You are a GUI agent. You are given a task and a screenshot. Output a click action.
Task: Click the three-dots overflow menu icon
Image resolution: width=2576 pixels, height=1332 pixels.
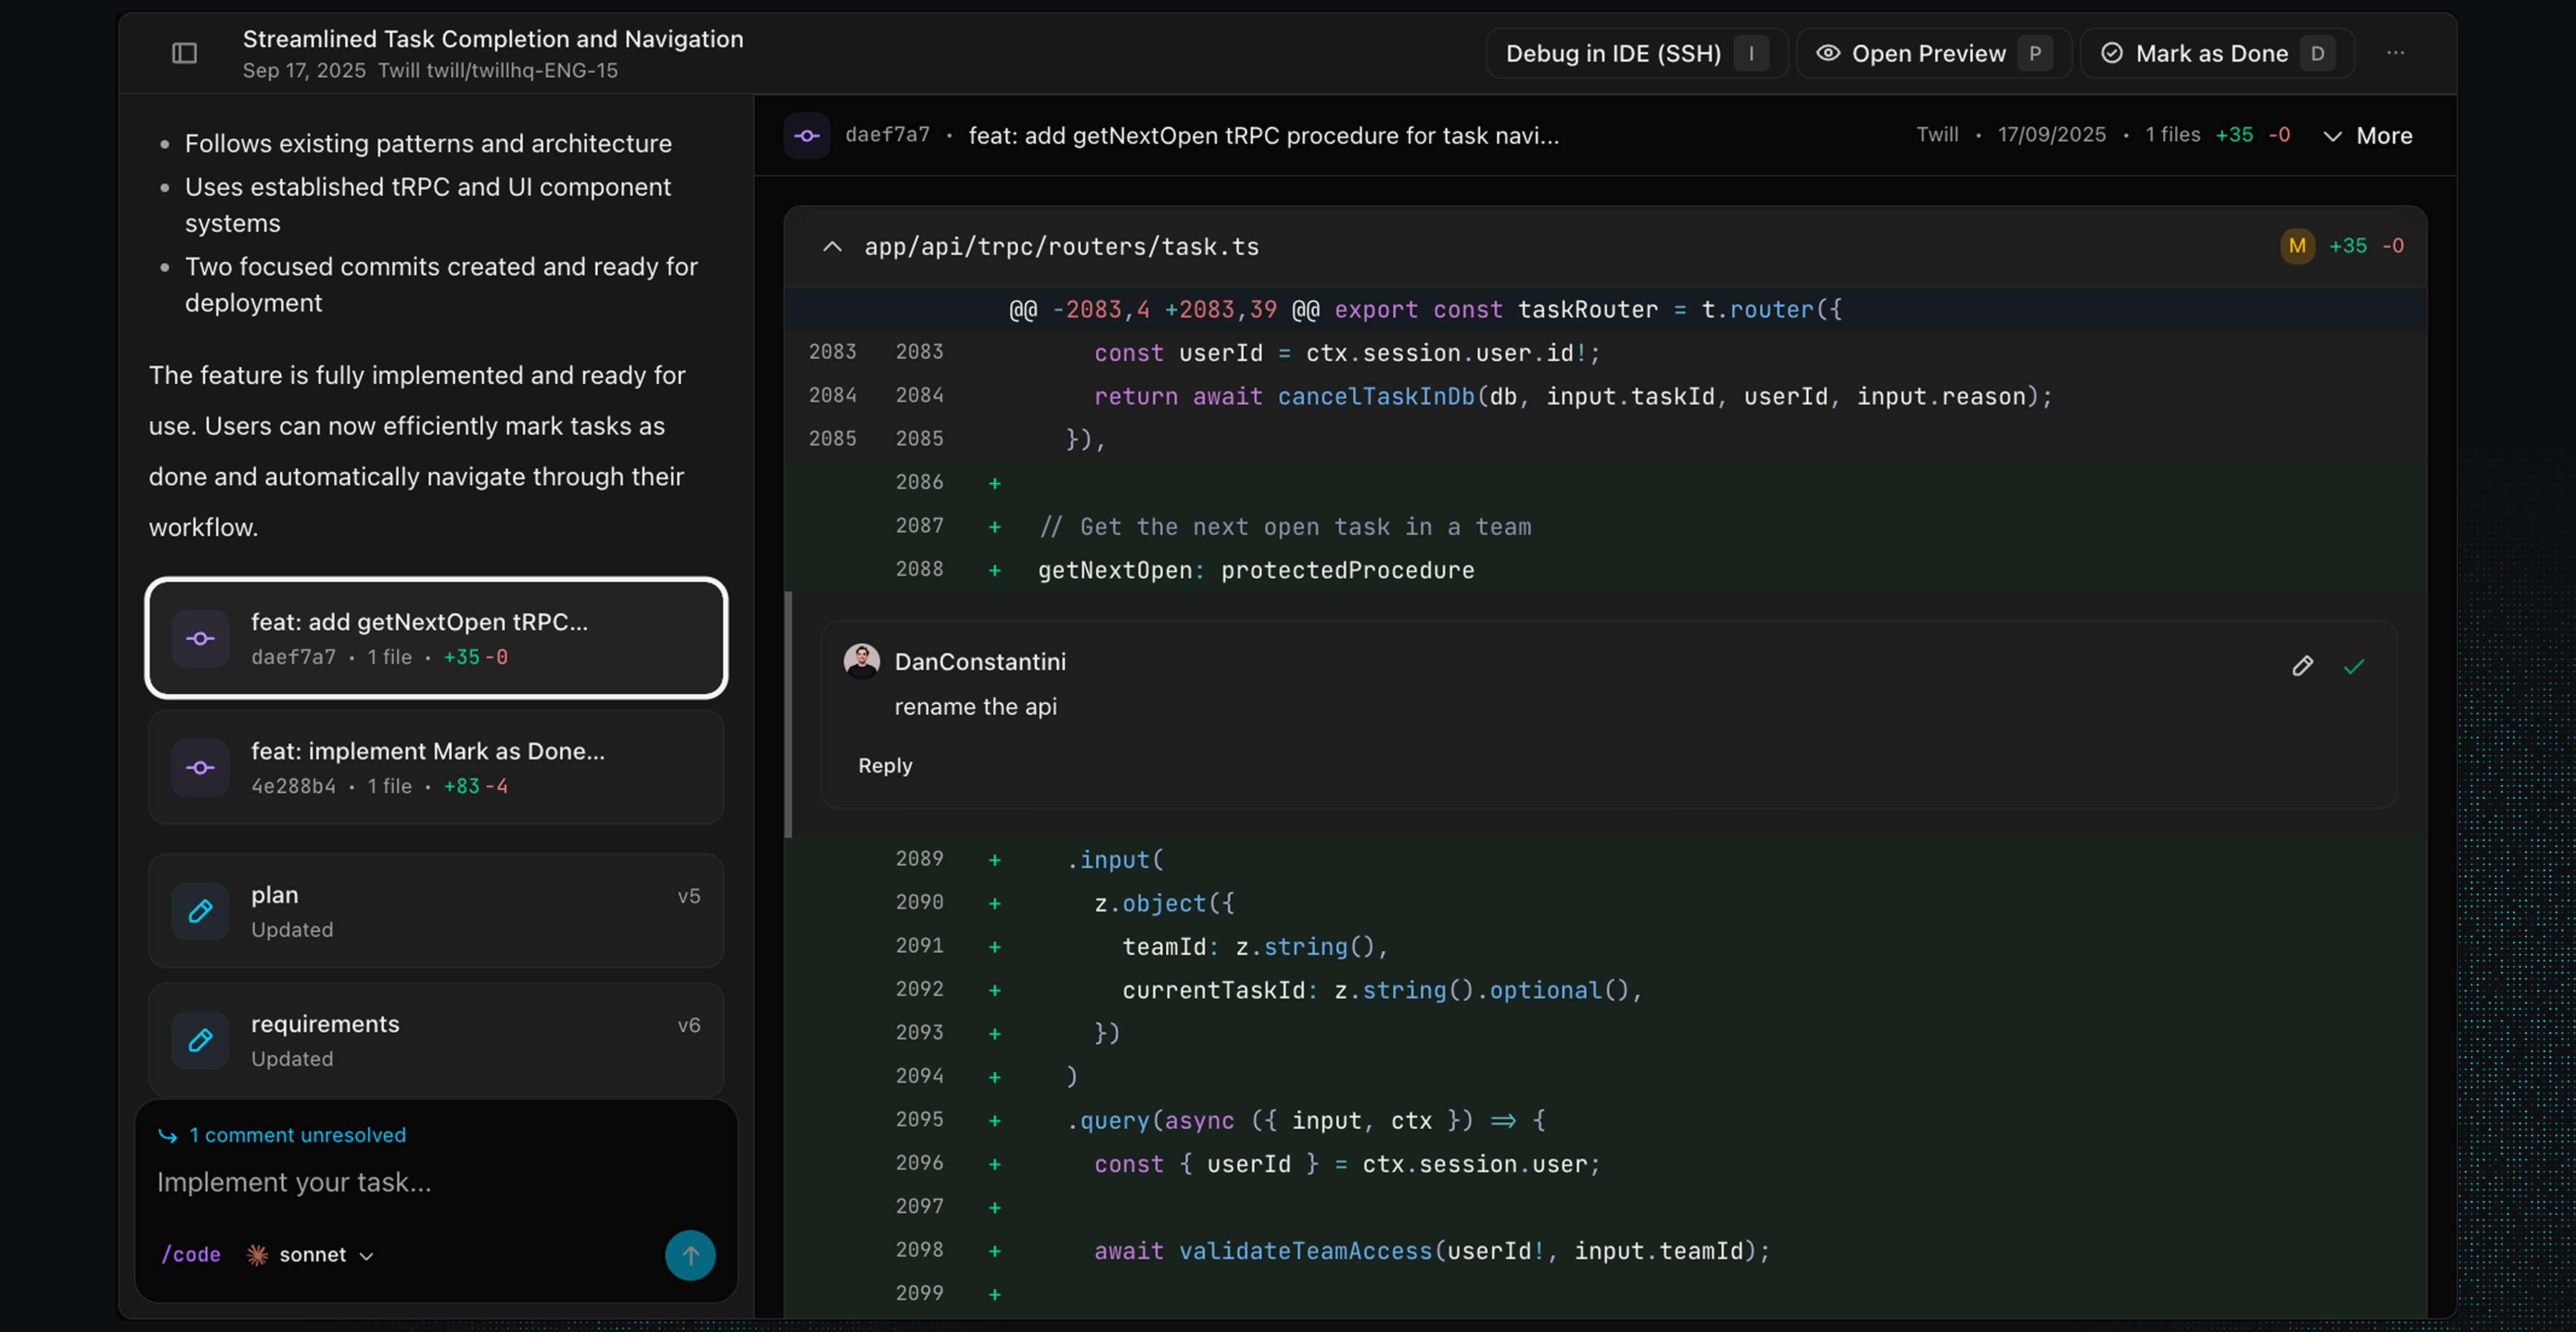pos(2395,53)
